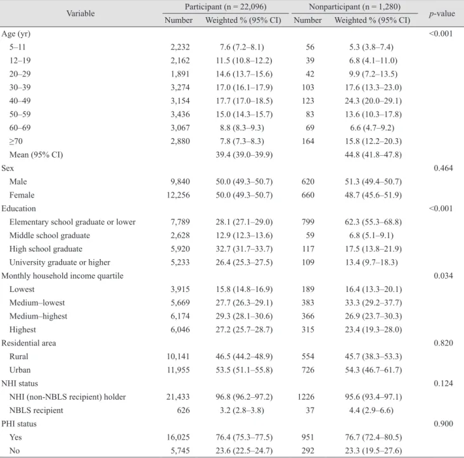Select nonparticipant number '123' for 40–49
This screenshot has height=458, width=464.
point(308,101)
